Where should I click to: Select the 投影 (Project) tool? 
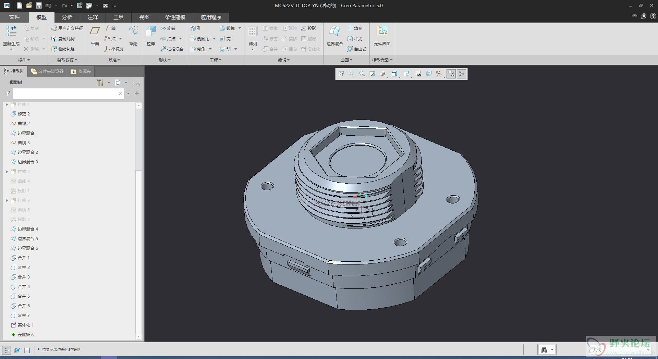coord(308,28)
